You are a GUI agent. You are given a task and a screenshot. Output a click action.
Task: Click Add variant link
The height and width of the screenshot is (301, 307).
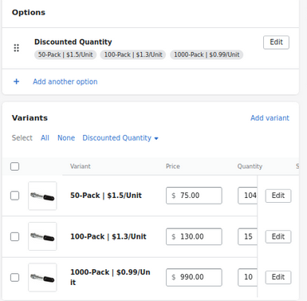pos(270,118)
